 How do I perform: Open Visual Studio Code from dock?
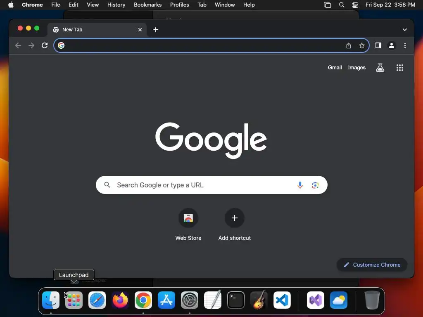click(x=282, y=300)
